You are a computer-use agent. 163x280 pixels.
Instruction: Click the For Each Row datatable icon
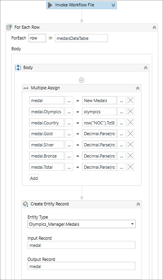coord(10,27)
